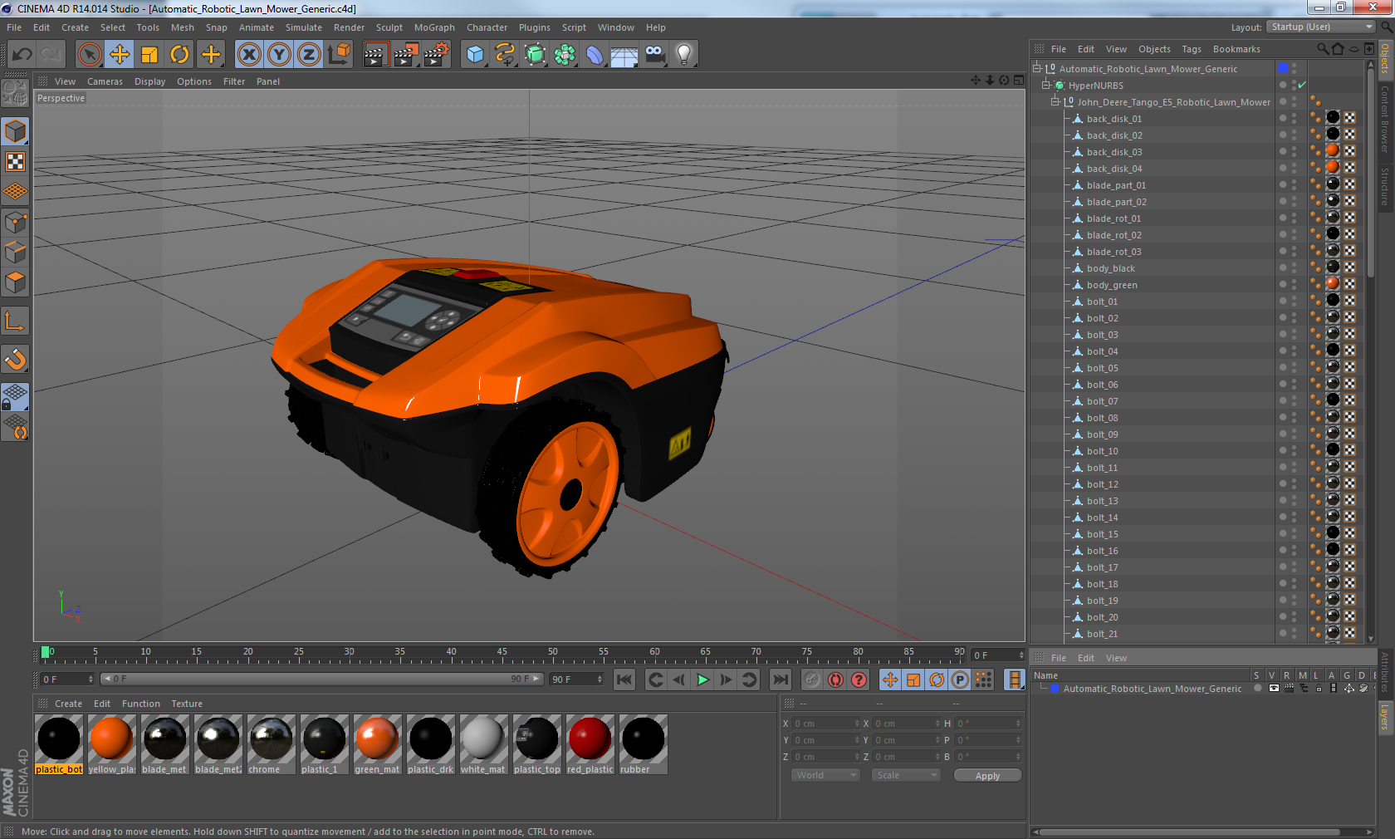
Task: Open Material Manager Texture menu
Action: point(187,704)
